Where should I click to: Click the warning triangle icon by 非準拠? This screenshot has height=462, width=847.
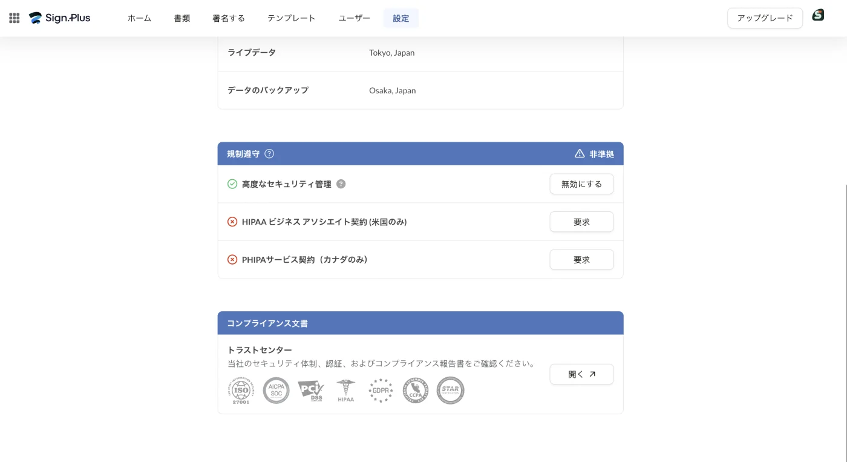(x=580, y=154)
